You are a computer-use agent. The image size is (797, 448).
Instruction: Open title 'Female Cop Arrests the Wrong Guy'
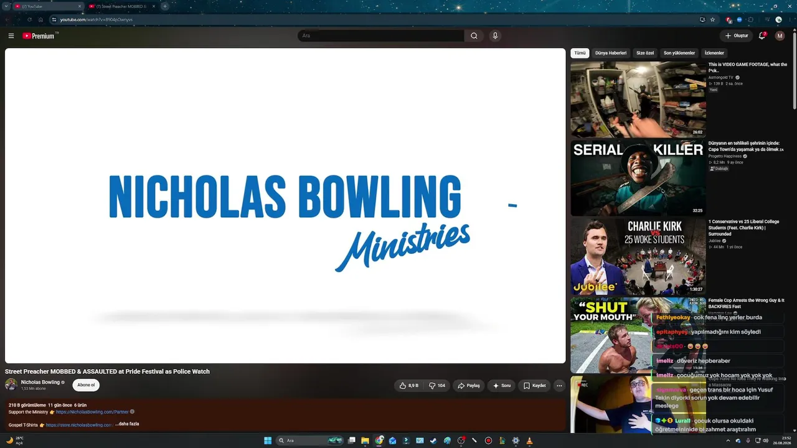click(x=747, y=303)
